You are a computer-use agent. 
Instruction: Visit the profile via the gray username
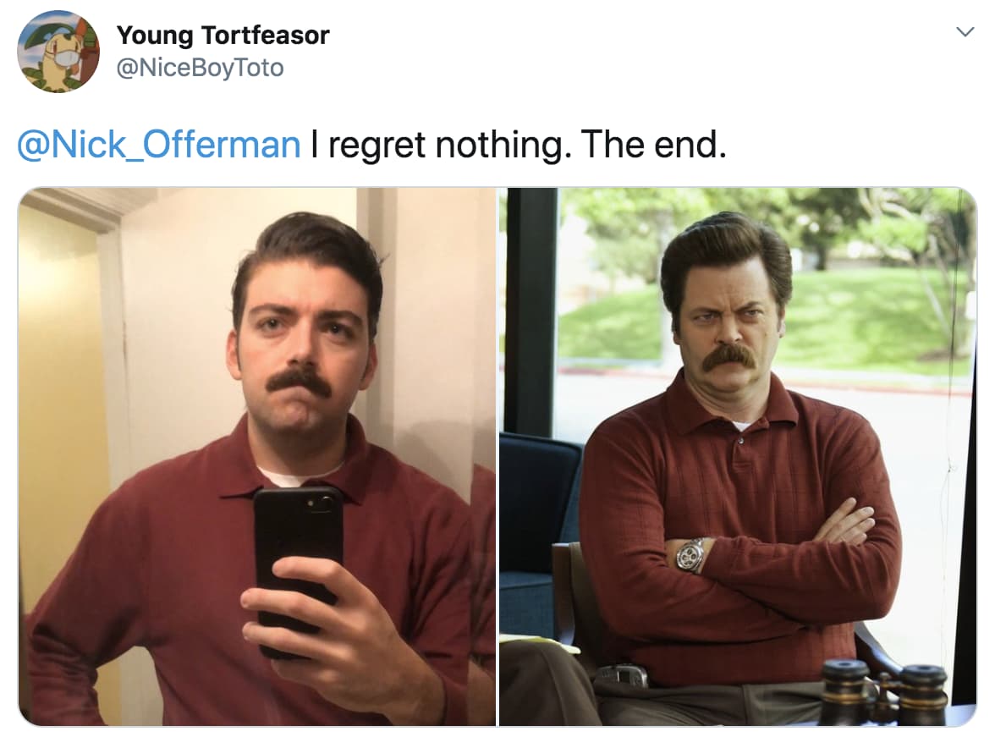pos(200,67)
